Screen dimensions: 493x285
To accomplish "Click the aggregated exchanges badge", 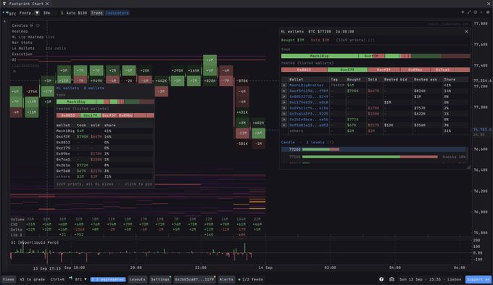I will 108,279.
